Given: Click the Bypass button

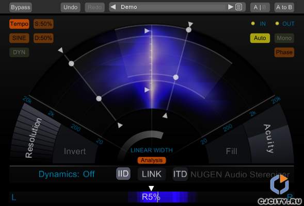Looking at the screenshot, I should (21, 7).
